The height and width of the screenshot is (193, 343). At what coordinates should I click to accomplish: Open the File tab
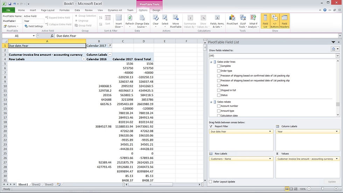(x=8, y=10)
